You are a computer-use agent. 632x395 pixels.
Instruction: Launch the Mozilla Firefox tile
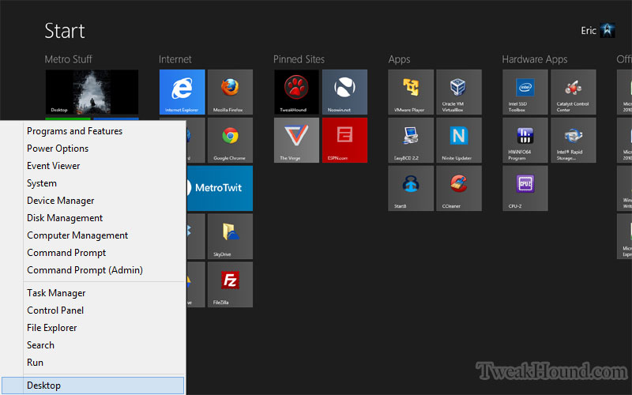(x=230, y=92)
